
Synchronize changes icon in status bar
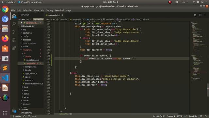click(x=24, y=116)
